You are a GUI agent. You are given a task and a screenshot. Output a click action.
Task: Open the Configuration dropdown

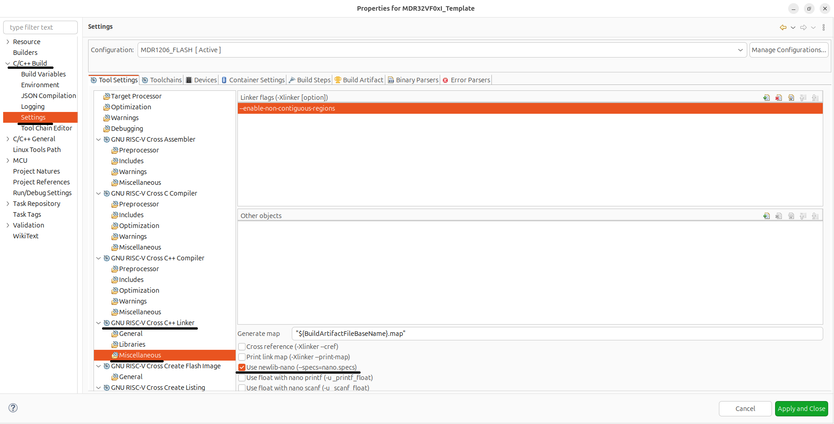point(740,50)
